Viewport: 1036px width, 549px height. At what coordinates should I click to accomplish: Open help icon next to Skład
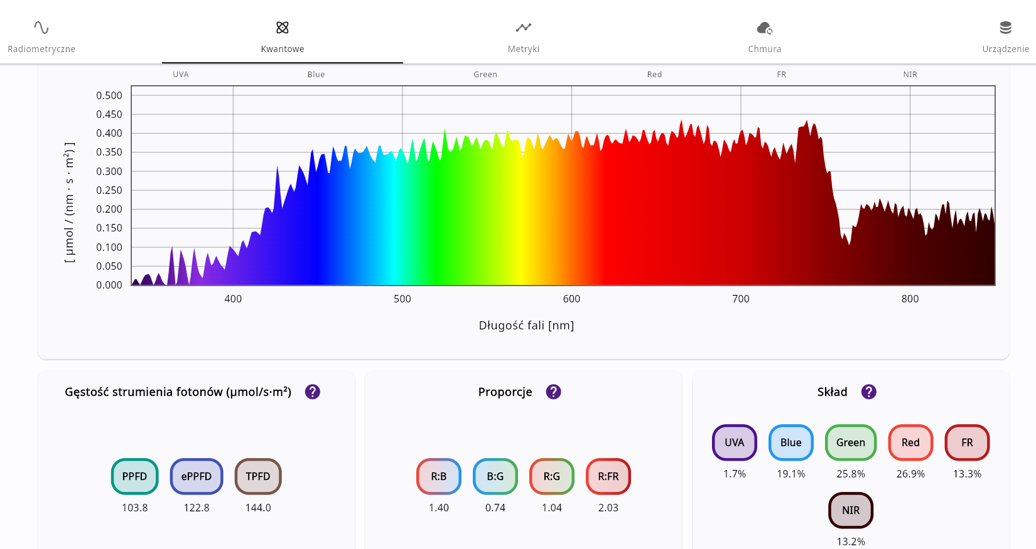pos(868,392)
